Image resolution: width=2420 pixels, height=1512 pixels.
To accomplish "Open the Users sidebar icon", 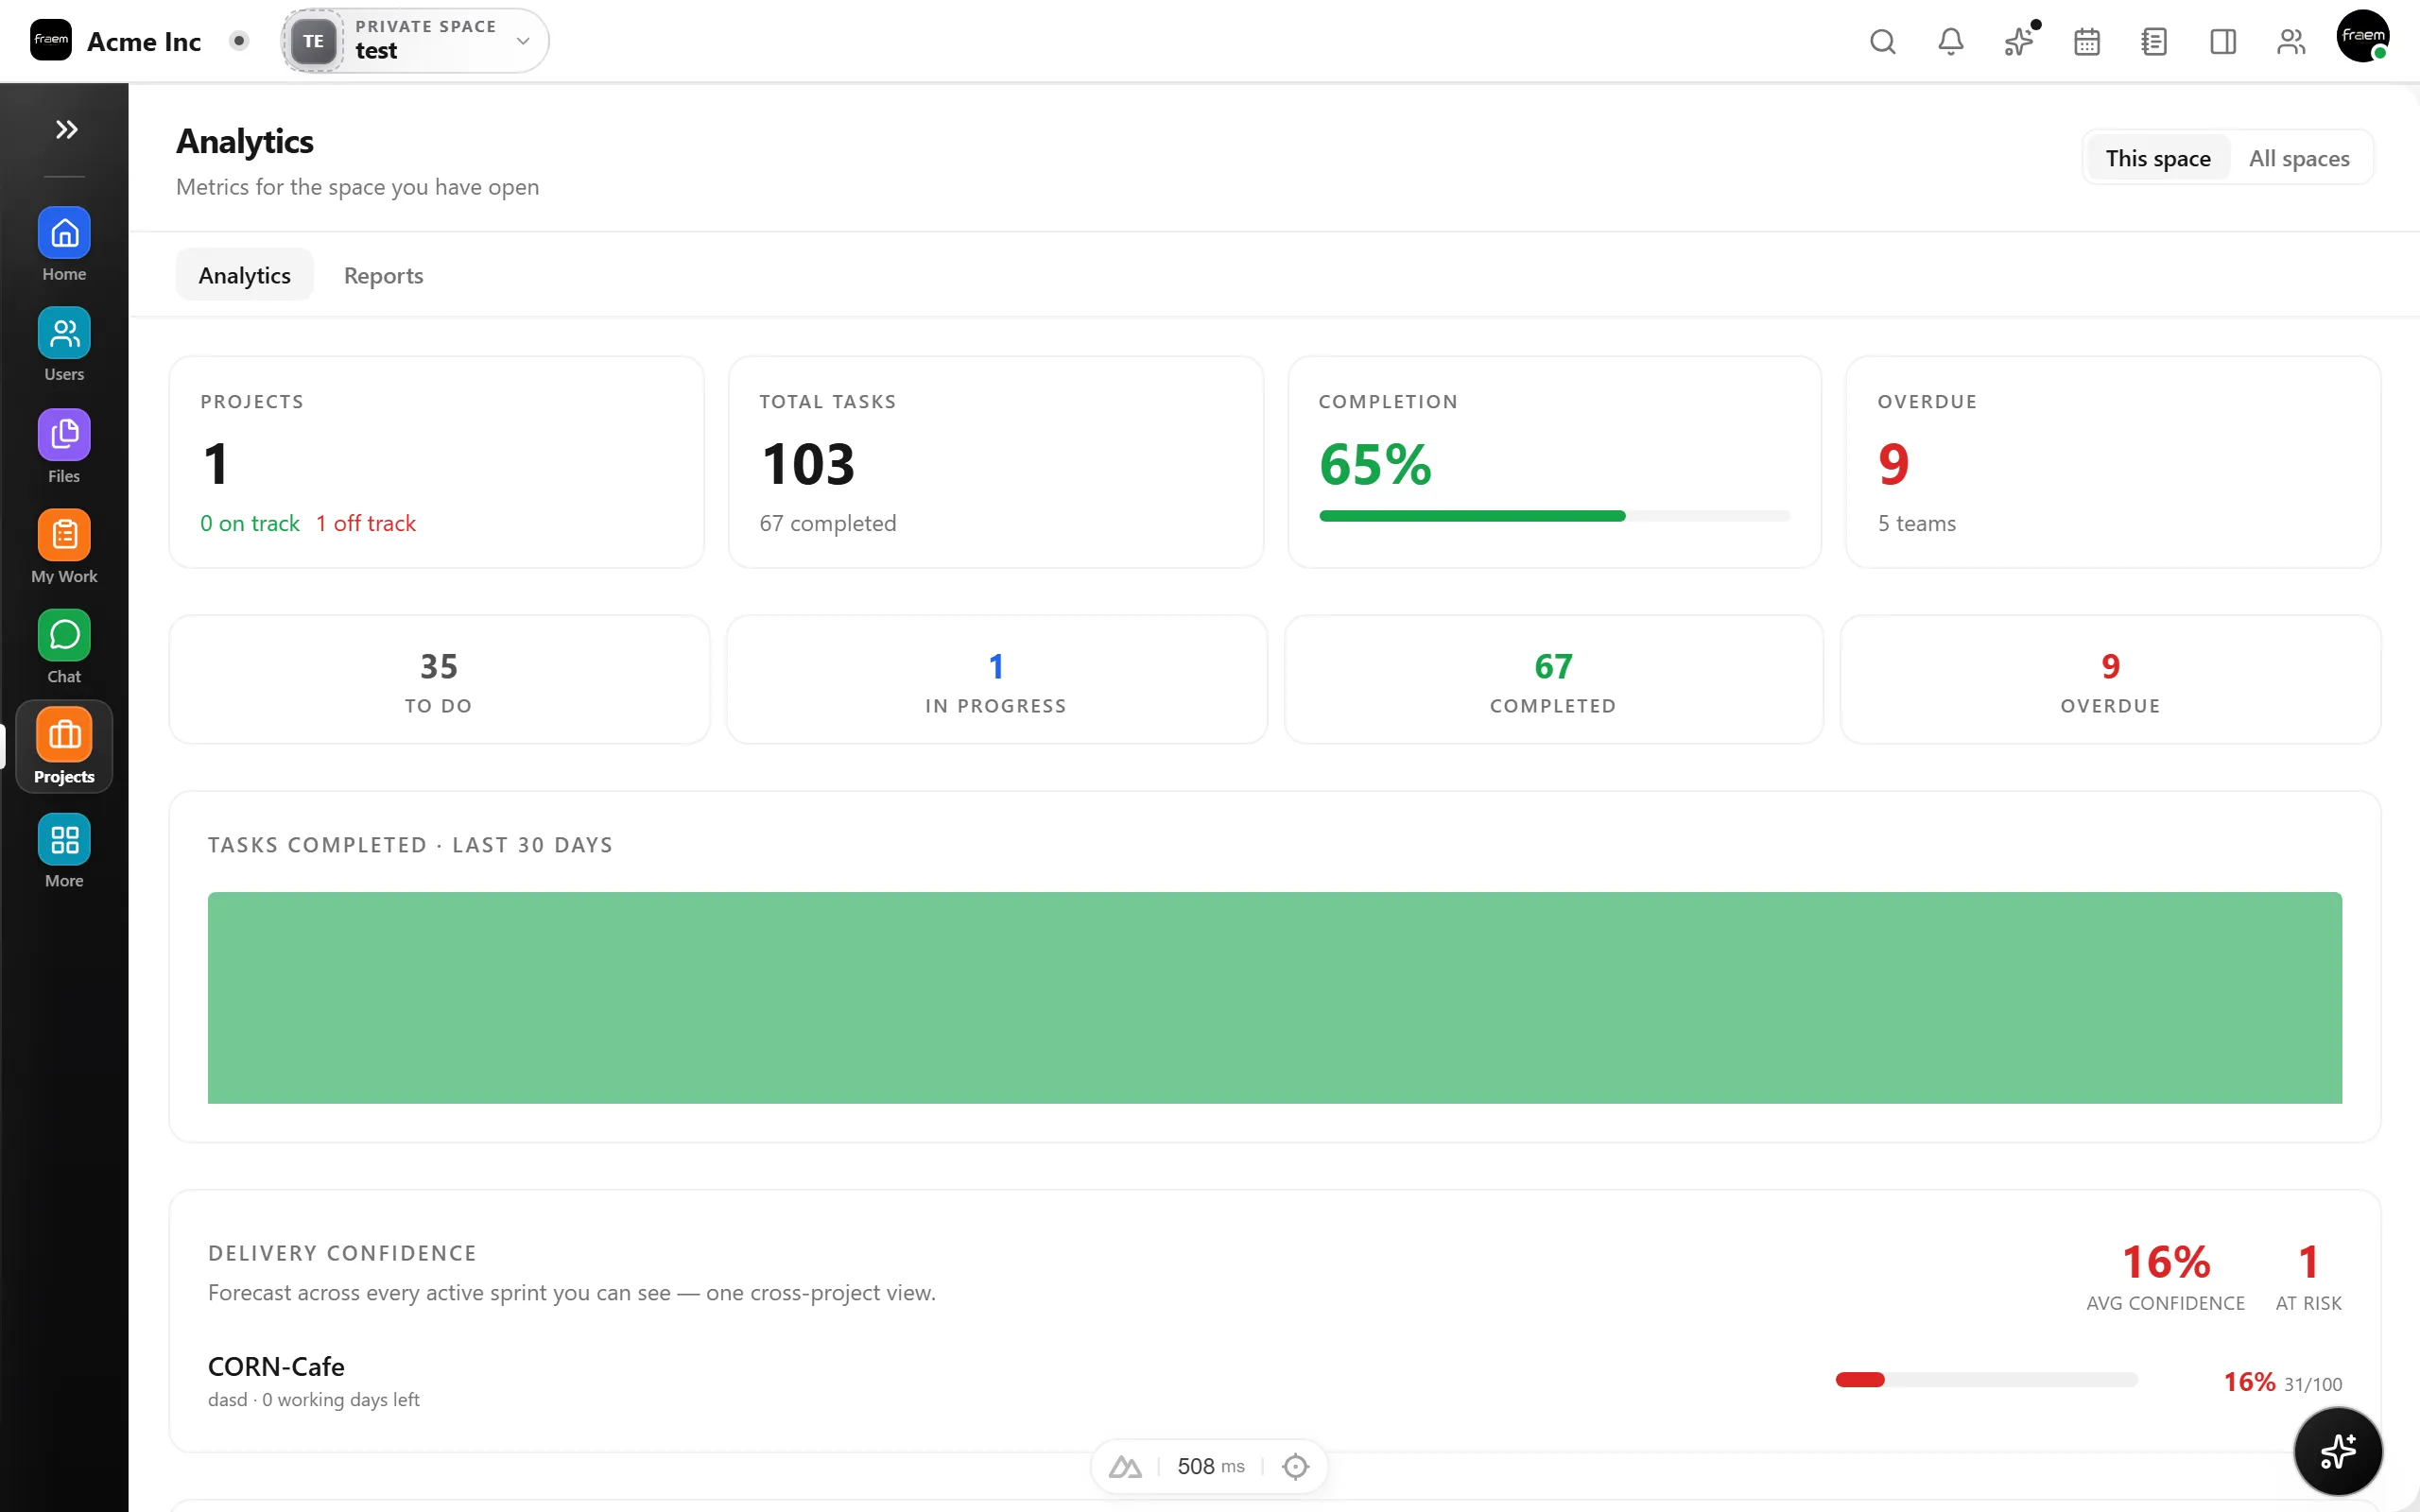I will (x=64, y=345).
